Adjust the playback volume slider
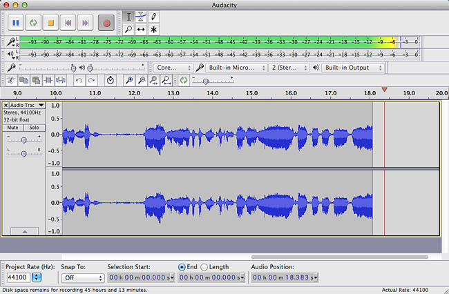 (x=90, y=68)
